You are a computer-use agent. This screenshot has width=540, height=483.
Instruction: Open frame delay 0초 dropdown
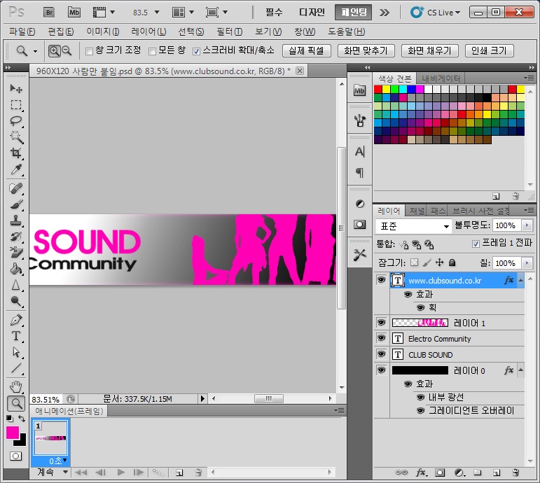click(64, 461)
